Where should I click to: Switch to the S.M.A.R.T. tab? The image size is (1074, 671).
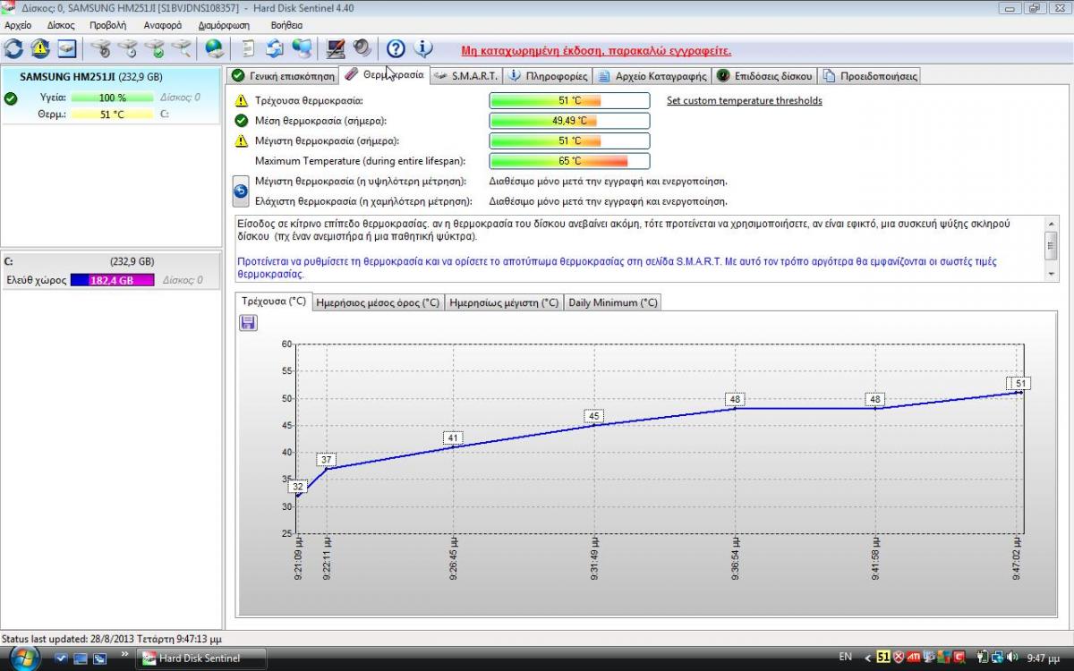(x=465, y=76)
